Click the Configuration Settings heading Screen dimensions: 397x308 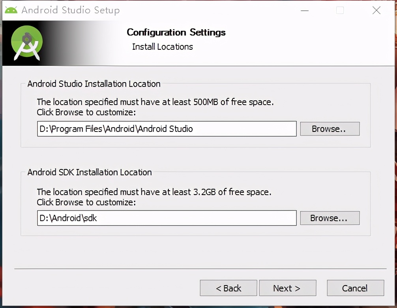(x=176, y=32)
